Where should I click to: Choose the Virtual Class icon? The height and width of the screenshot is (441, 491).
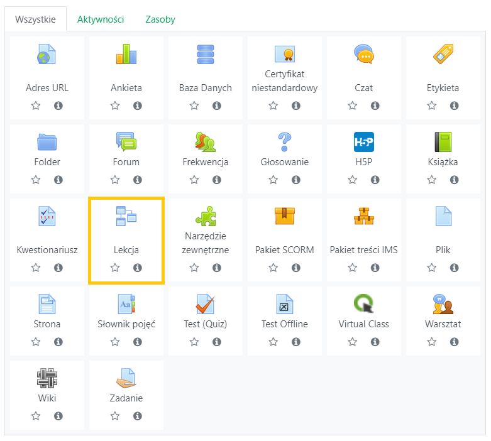[x=363, y=303]
